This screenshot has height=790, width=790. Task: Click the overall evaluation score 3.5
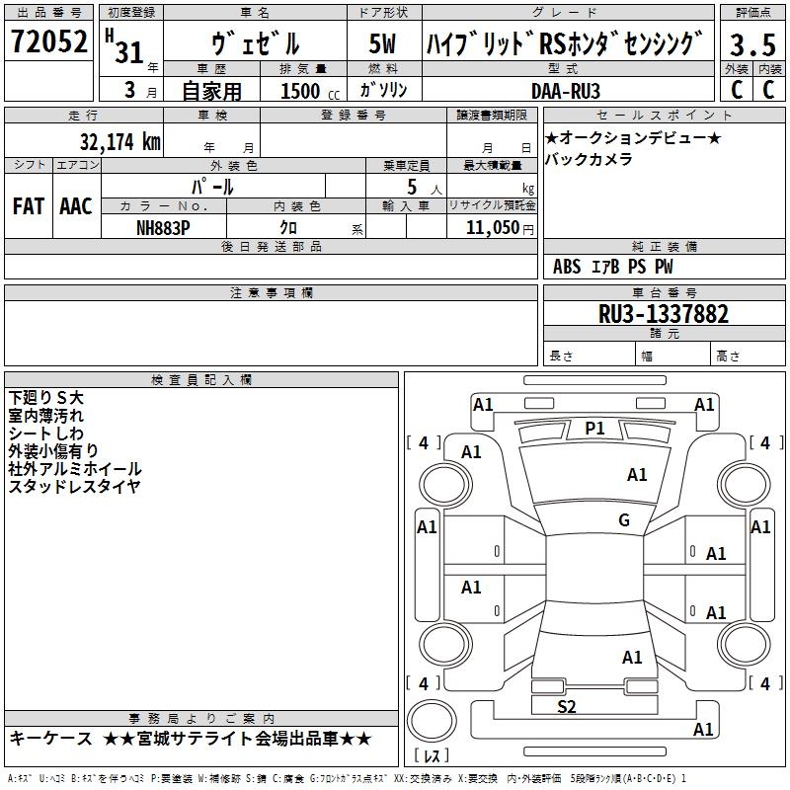click(752, 44)
